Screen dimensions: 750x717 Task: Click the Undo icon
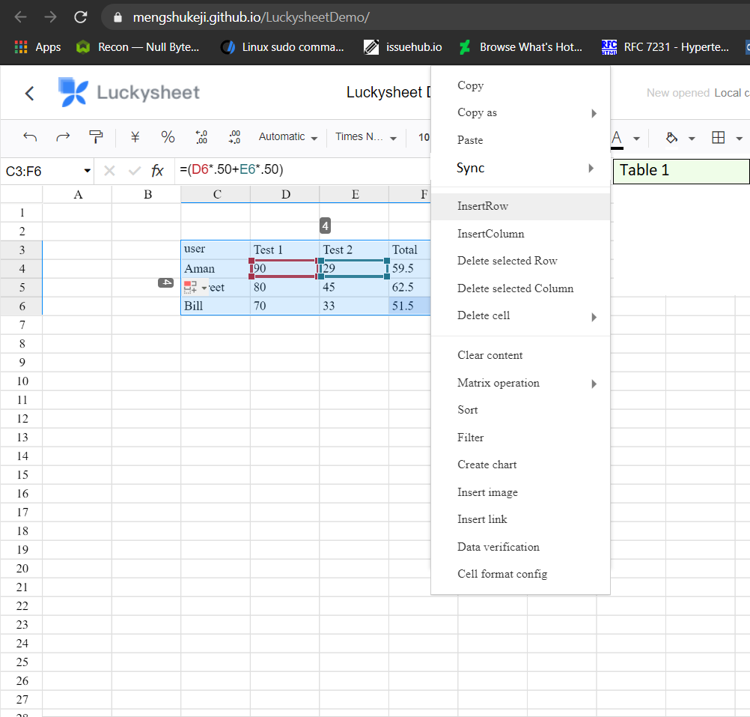point(30,137)
